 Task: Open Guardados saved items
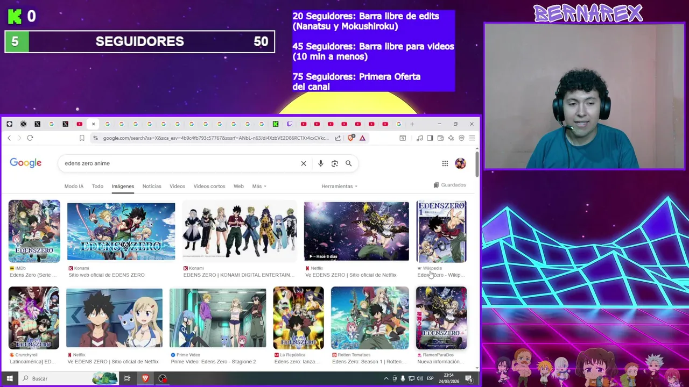click(x=449, y=185)
